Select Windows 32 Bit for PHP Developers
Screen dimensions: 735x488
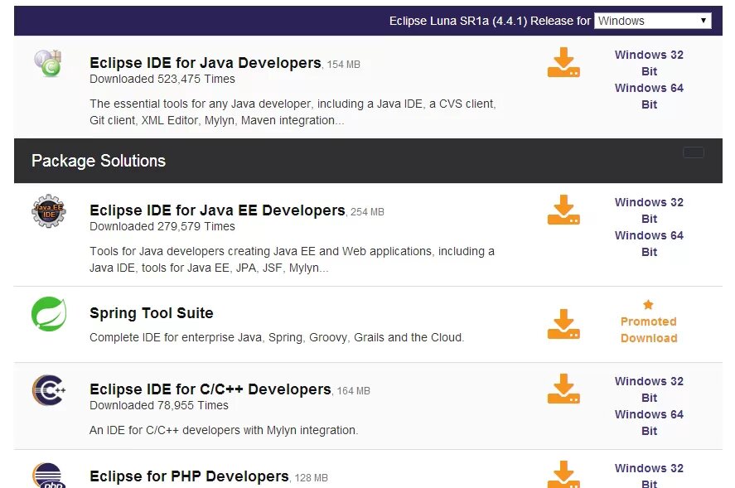(x=649, y=476)
